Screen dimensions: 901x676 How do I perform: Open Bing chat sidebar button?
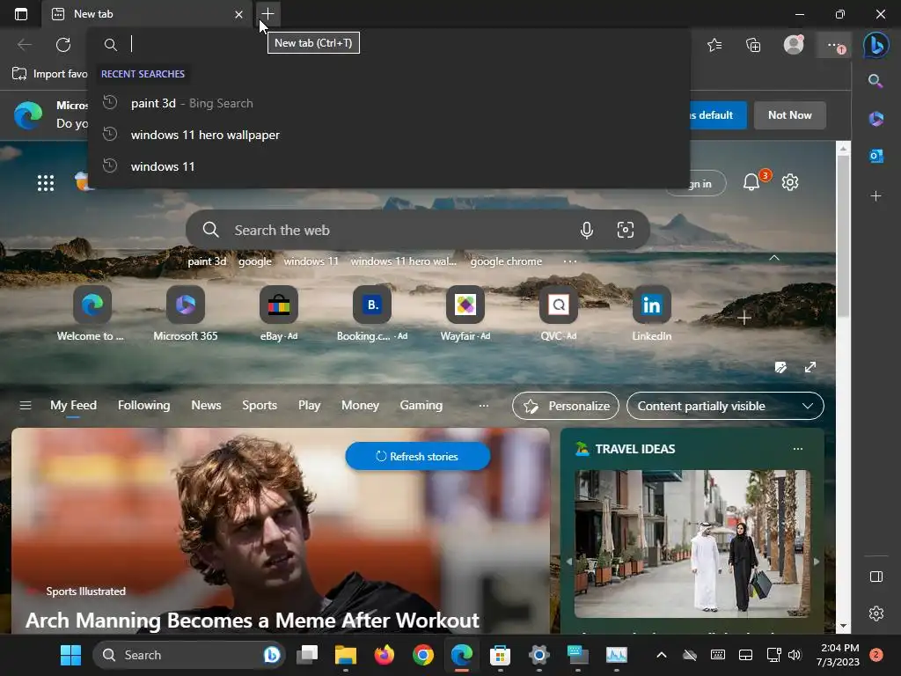coord(876,45)
